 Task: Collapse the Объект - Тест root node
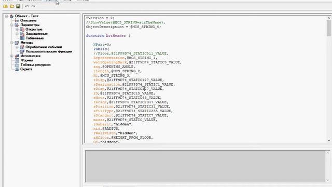[7, 16]
